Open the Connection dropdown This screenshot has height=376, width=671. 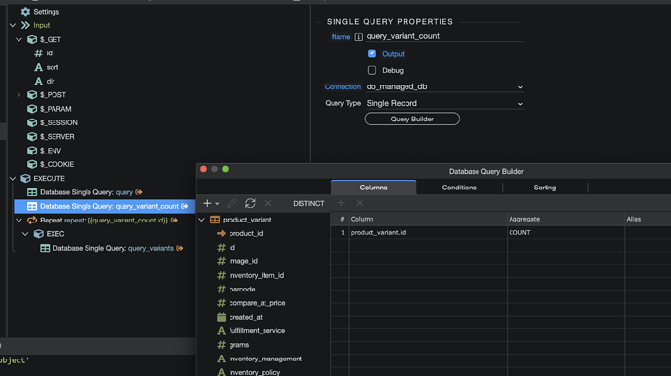click(x=444, y=86)
